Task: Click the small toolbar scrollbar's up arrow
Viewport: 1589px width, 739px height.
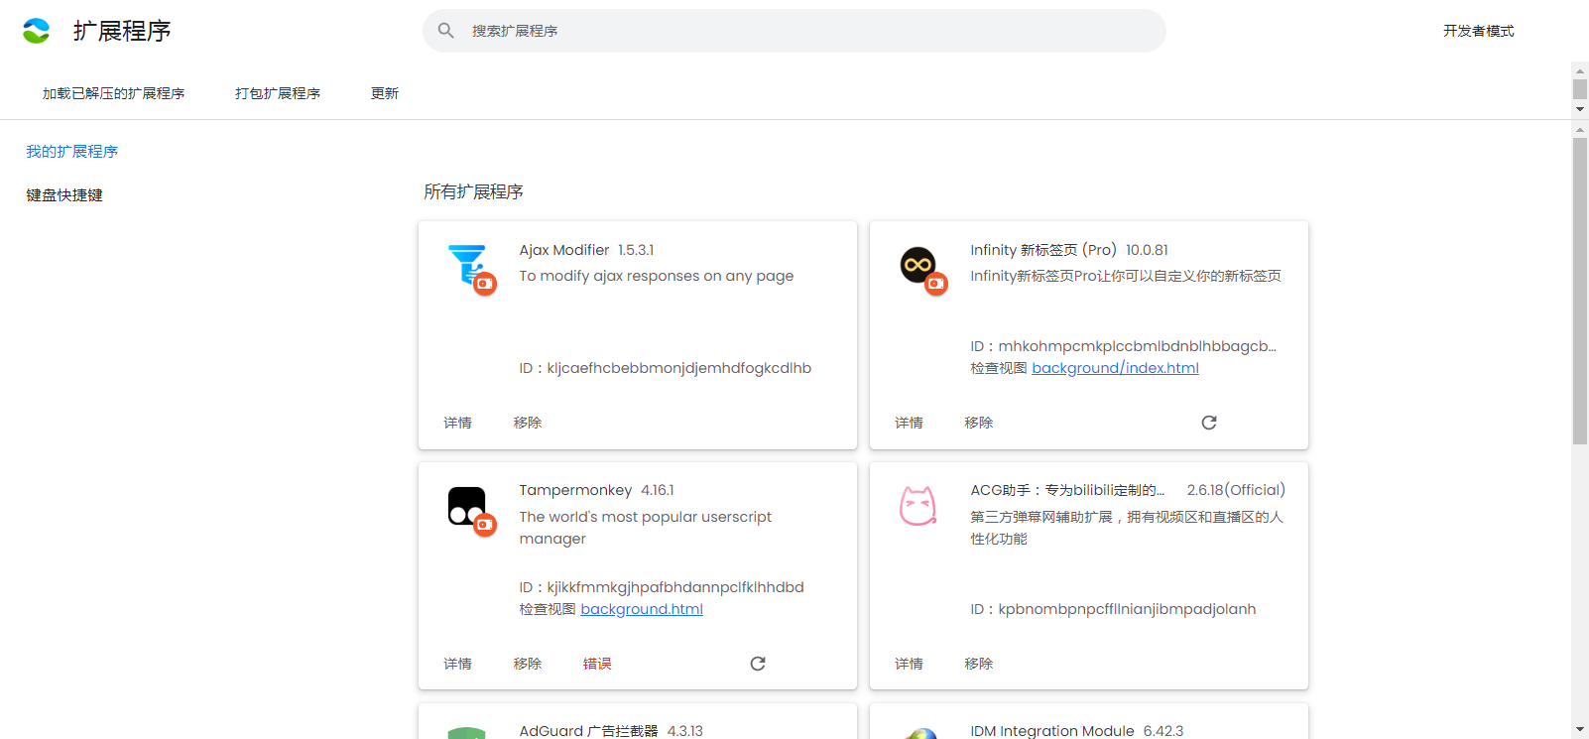Action: [x=1580, y=70]
